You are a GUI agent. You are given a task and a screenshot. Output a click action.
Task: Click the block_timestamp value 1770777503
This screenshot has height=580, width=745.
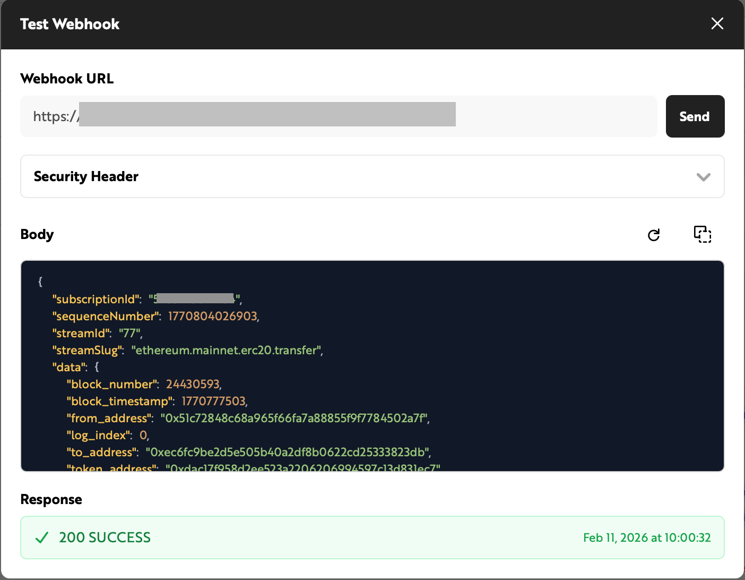tap(214, 402)
